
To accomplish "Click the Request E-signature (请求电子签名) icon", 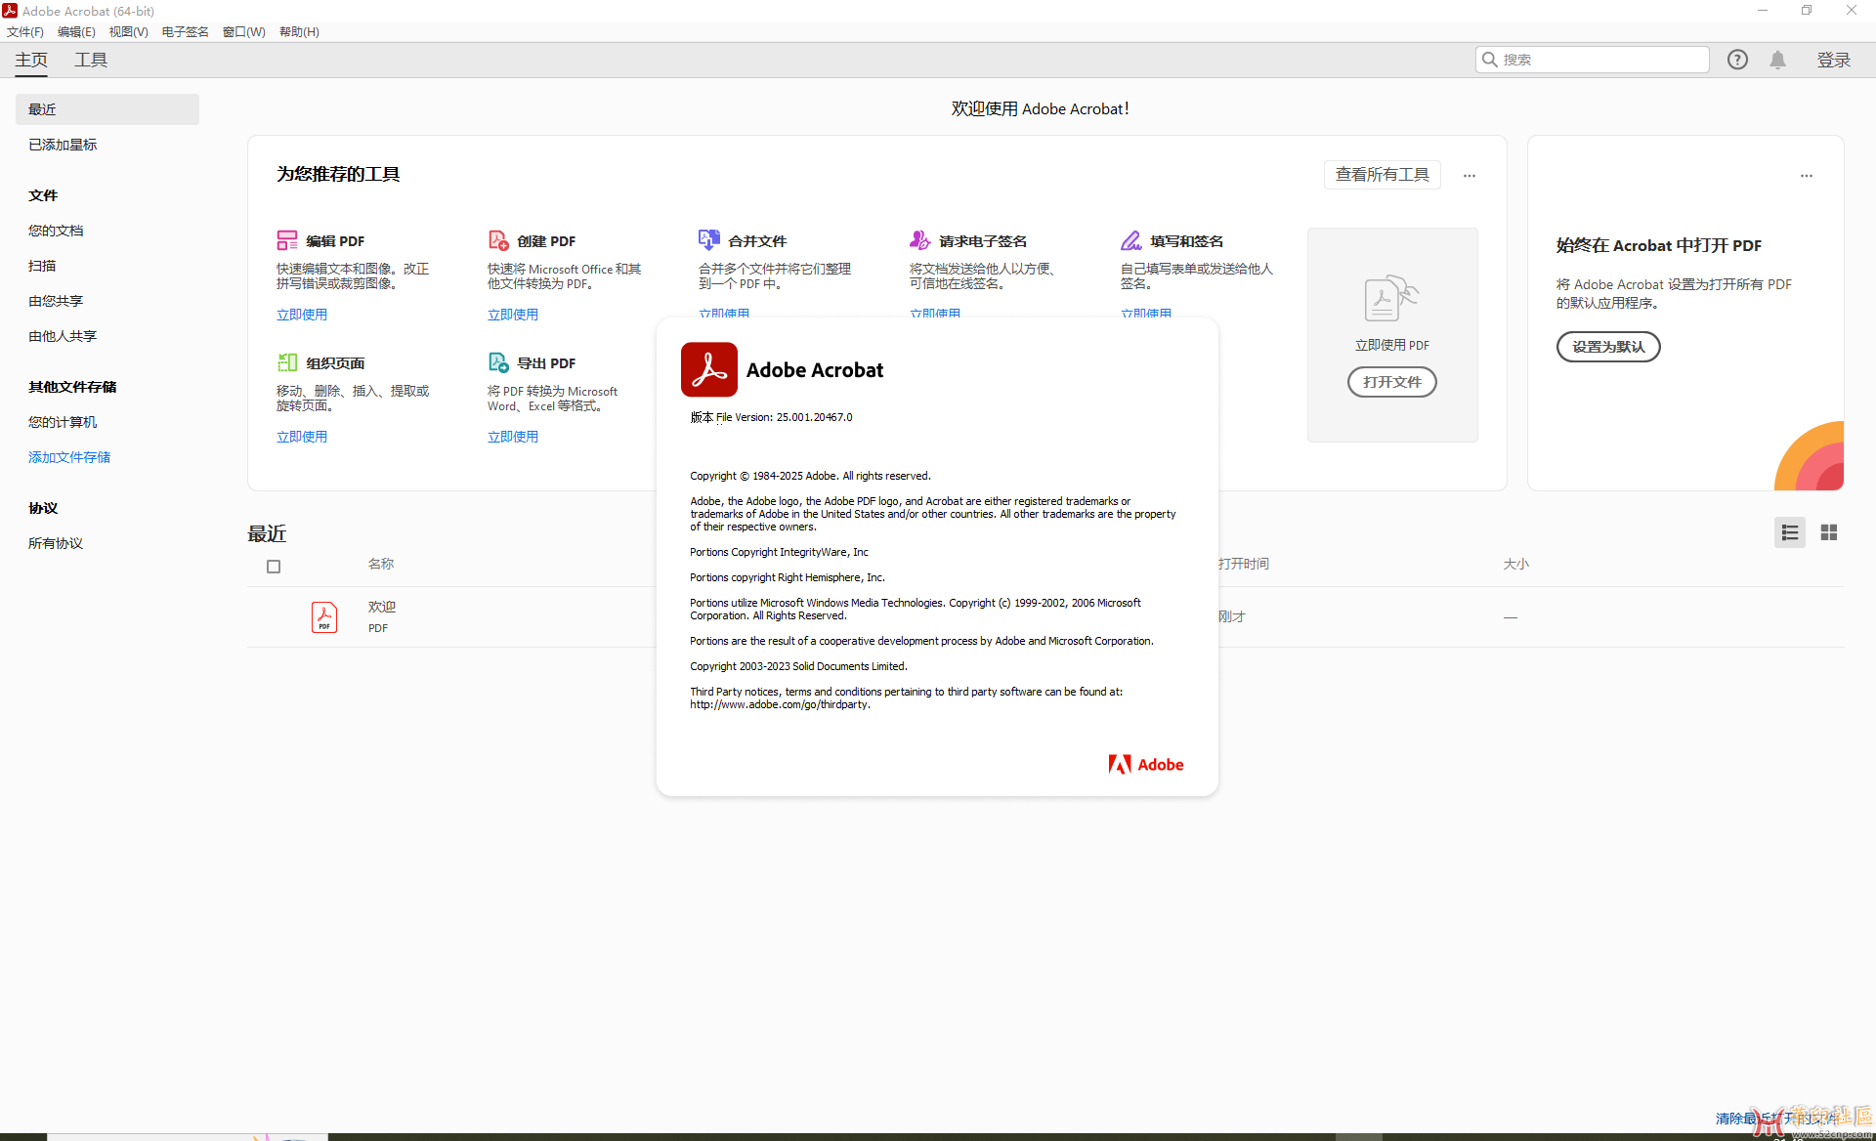I will coord(920,240).
